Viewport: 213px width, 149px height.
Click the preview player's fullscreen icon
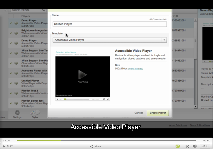(104, 99)
